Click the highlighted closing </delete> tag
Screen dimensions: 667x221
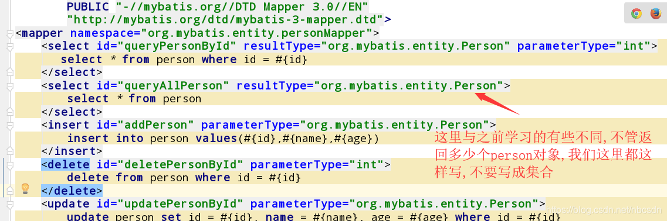[72, 191]
